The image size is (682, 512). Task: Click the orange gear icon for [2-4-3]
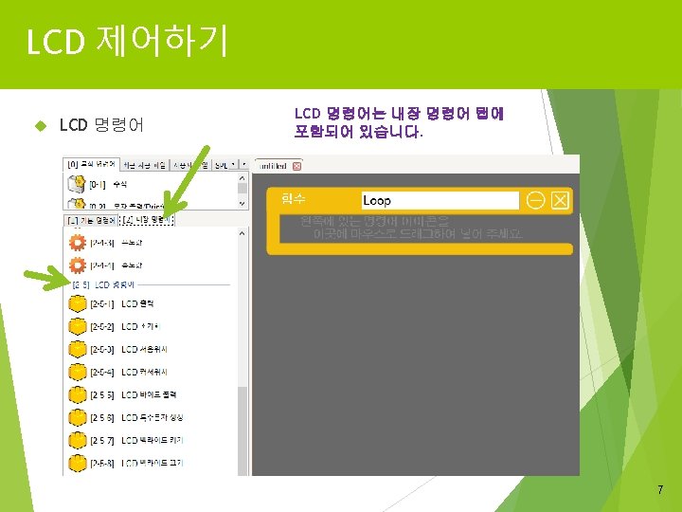pyautogui.click(x=78, y=243)
